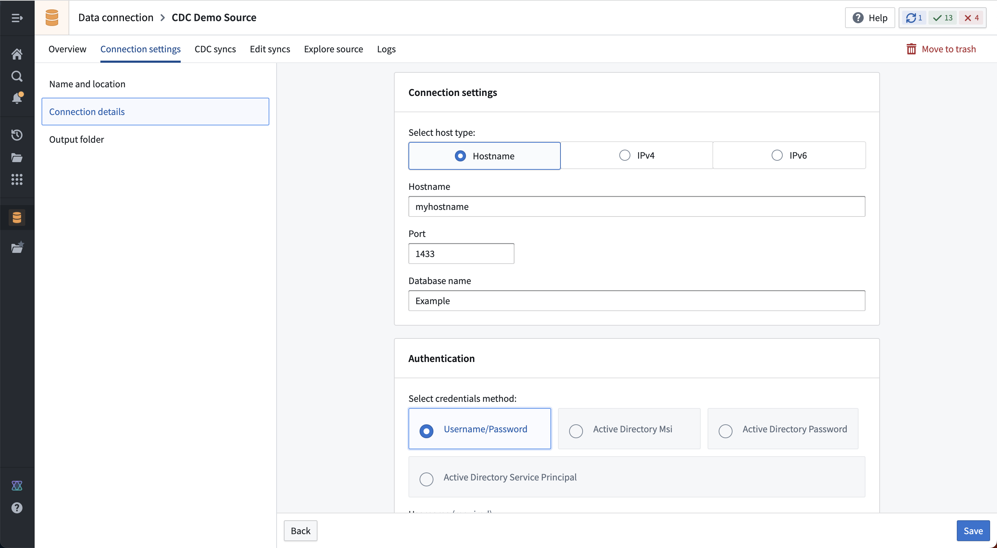
Task: Click the successful checks count 13
Action: (x=942, y=18)
